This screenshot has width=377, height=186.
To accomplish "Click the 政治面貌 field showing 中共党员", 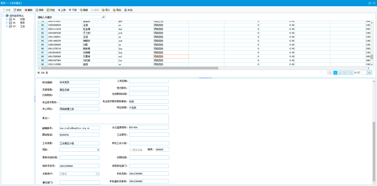I will coord(79,82).
